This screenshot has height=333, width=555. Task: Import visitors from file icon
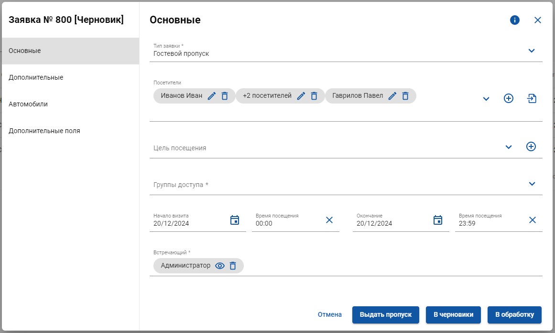click(532, 99)
